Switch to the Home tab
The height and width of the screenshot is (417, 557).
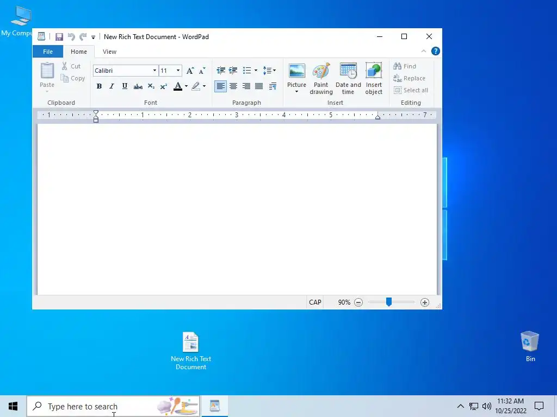[x=79, y=52]
